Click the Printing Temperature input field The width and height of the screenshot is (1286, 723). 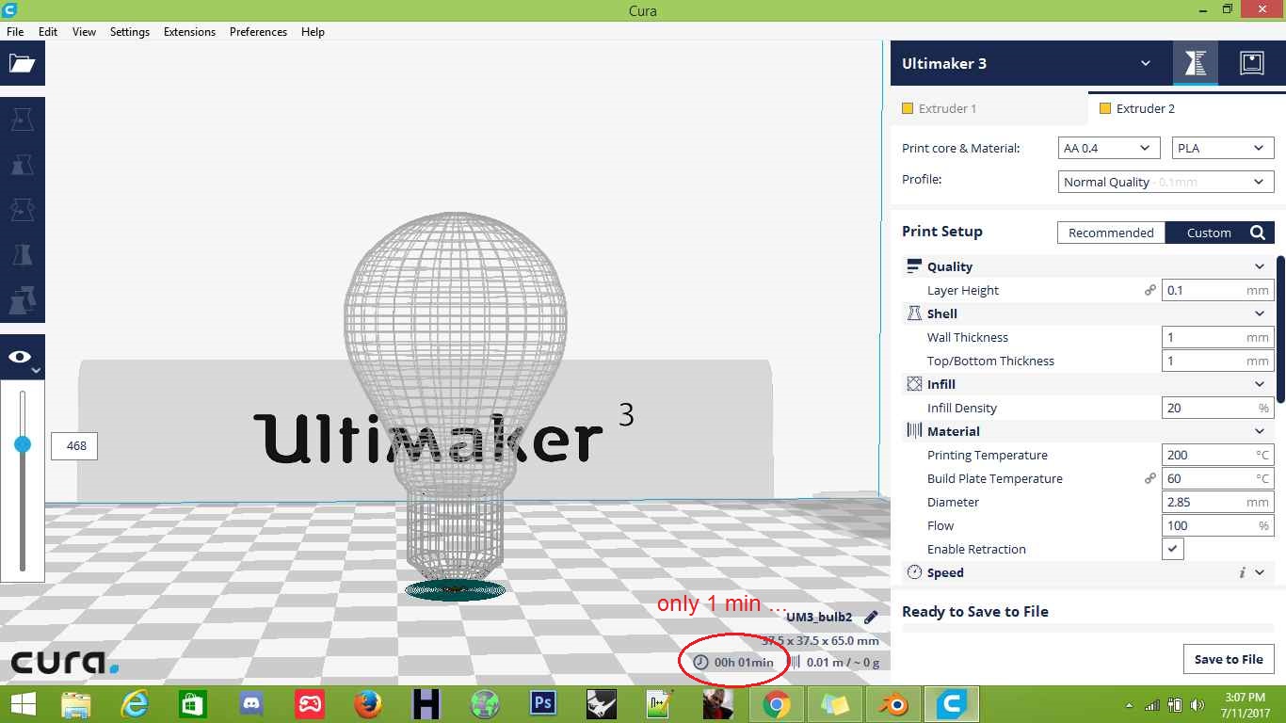(x=1217, y=455)
